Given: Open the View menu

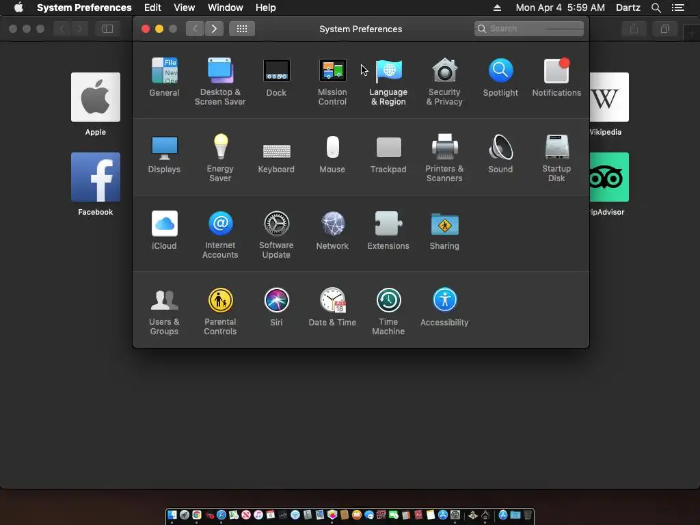Looking at the screenshot, I should click(185, 8).
